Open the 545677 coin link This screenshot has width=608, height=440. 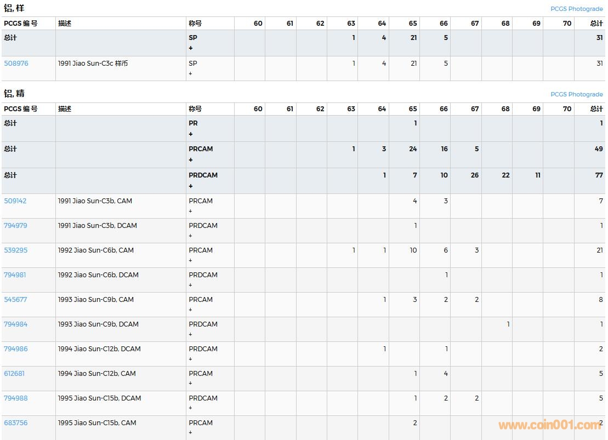pyautogui.click(x=15, y=300)
